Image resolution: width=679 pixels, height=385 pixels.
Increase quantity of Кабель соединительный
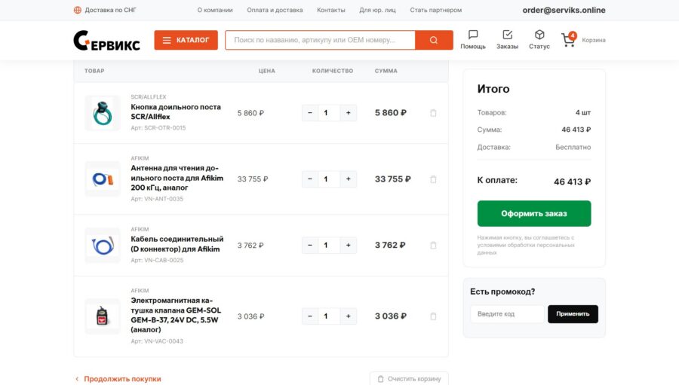pyautogui.click(x=348, y=246)
